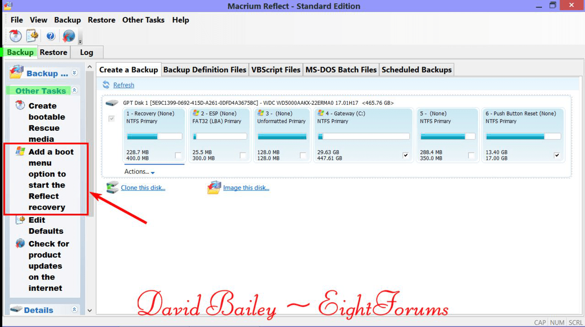
Task: Click the Macrium Reflect title bar app icon
Action: click(x=7, y=6)
